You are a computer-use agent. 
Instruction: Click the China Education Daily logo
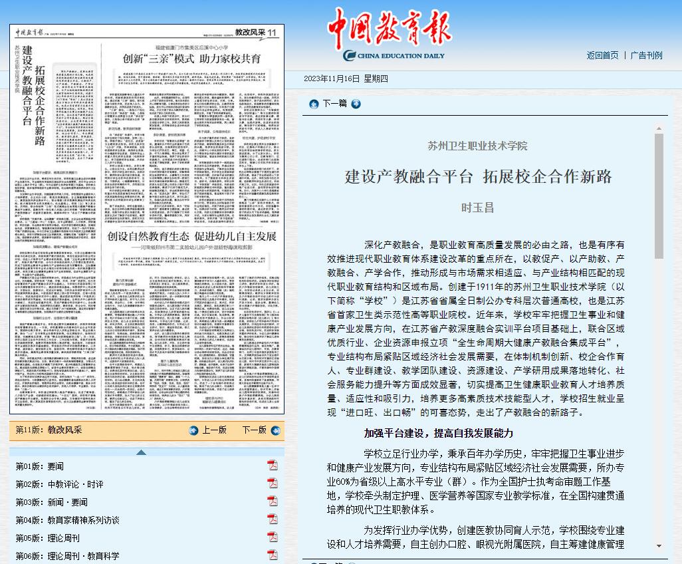tap(390, 34)
